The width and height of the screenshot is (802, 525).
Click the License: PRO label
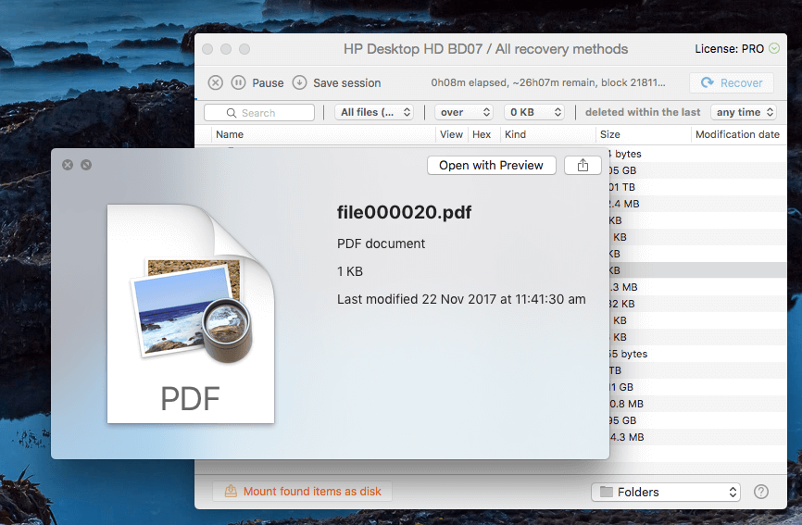pyautogui.click(x=730, y=49)
